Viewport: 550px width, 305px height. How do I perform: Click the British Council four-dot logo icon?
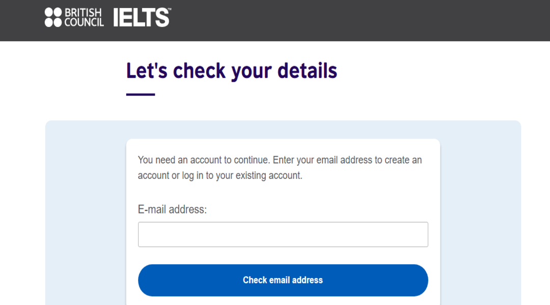click(53, 17)
